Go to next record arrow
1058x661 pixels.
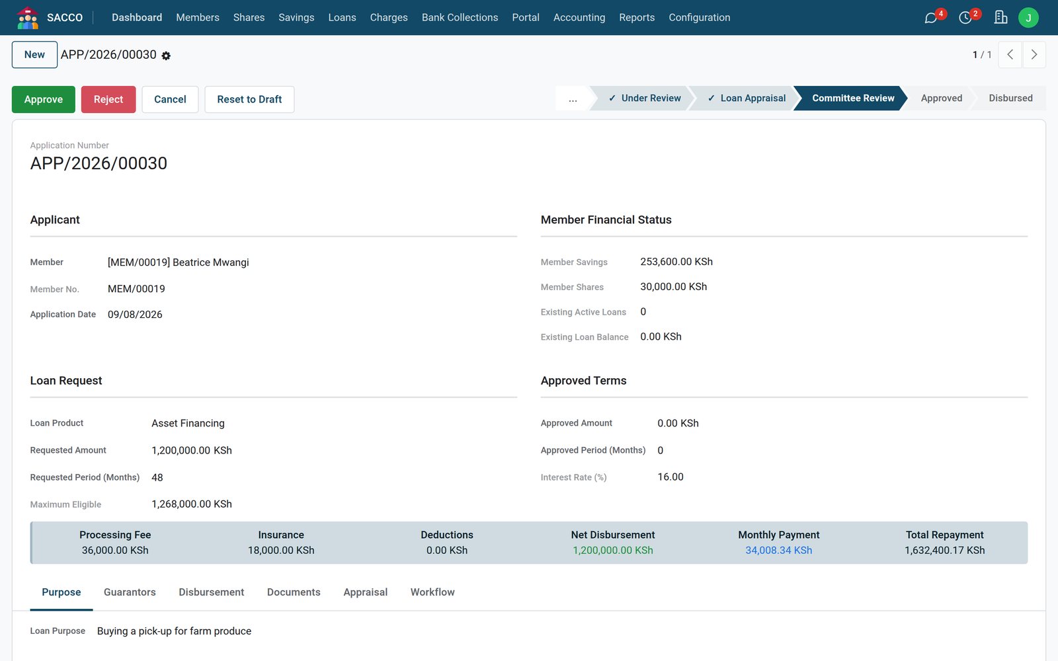click(1034, 55)
